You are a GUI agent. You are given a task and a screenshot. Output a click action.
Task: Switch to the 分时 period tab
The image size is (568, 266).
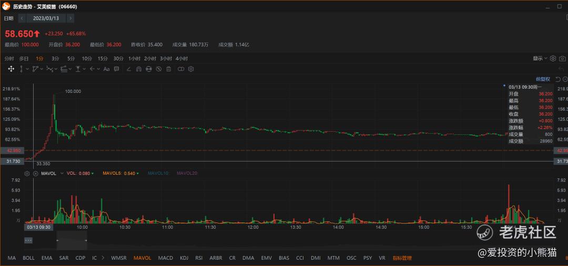(9, 59)
